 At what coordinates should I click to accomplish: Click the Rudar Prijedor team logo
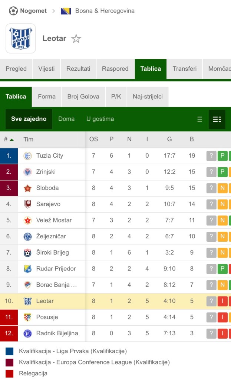28,269
